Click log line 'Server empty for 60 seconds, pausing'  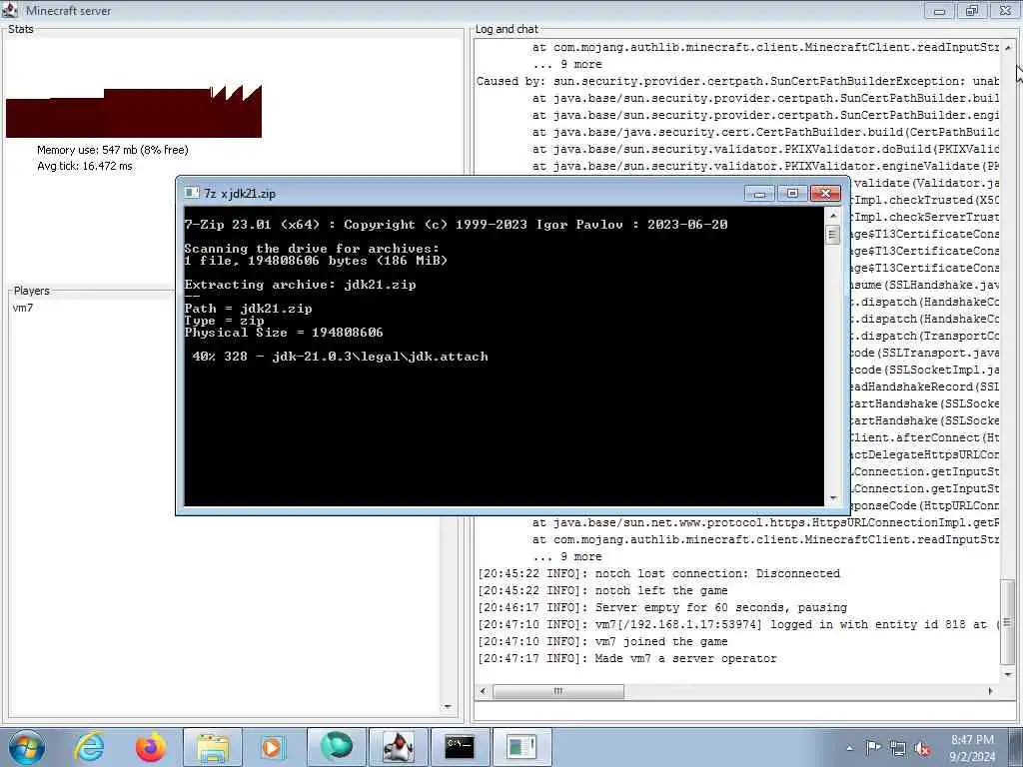(662, 607)
